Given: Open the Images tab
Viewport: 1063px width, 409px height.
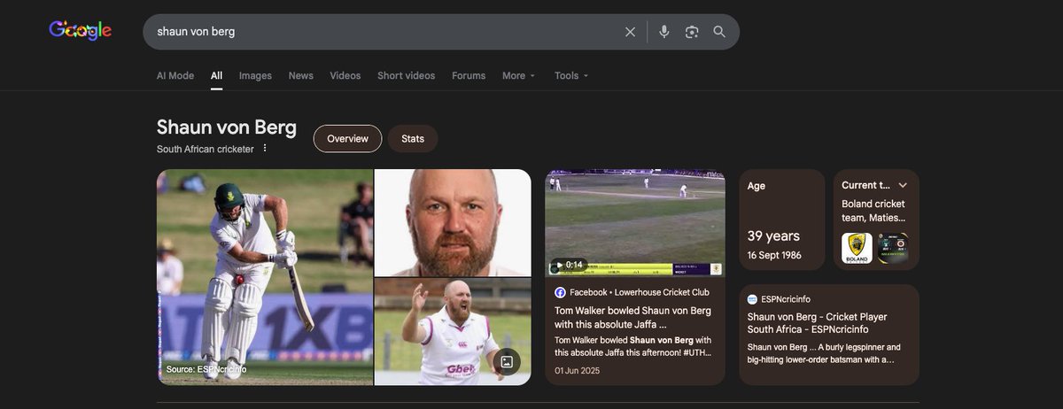Looking at the screenshot, I should pyautogui.click(x=255, y=75).
